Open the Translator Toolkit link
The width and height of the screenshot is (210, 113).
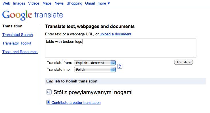coord(17,43)
